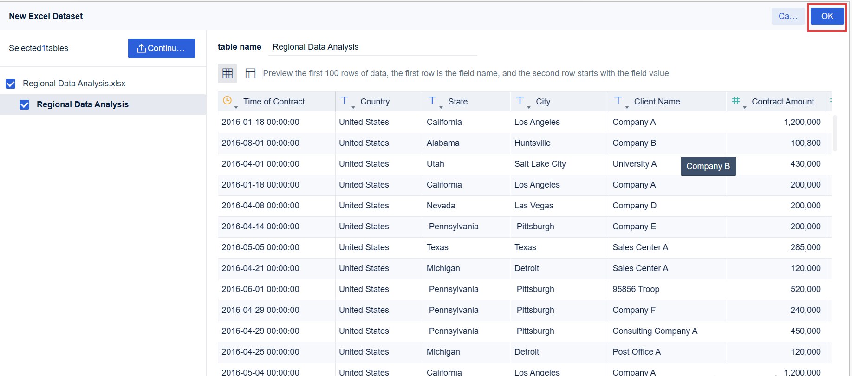Image resolution: width=852 pixels, height=376 pixels.
Task: Click text type icon for Client Name
Action: (x=618, y=100)
